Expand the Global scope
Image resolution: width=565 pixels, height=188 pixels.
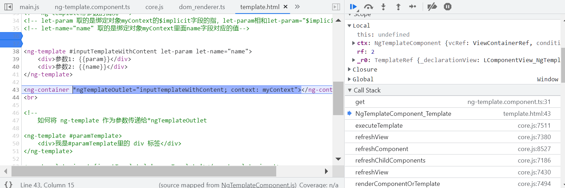[x=349, y=79]
